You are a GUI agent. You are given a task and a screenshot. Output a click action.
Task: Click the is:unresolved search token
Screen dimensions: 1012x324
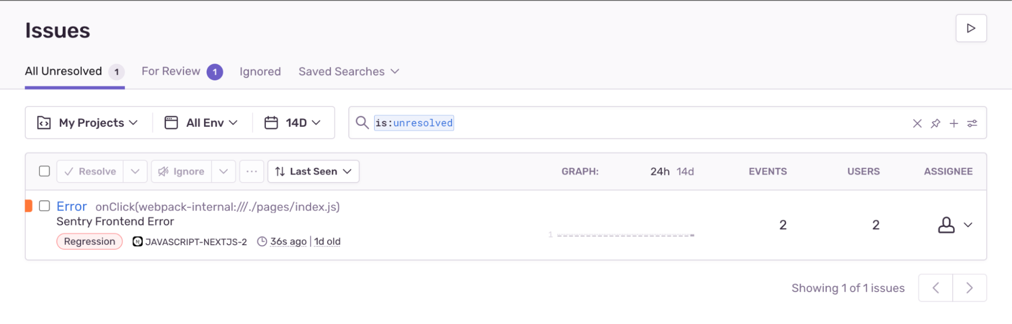pyautogui.click(x=414, y=123)
